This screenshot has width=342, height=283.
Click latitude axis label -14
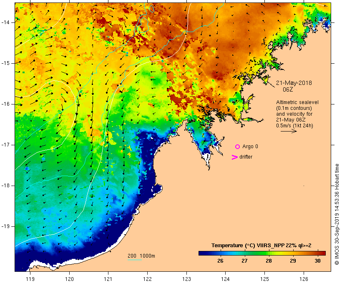point(5,22)
